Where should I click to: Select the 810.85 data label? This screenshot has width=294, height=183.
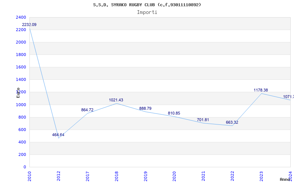(174, 113)
